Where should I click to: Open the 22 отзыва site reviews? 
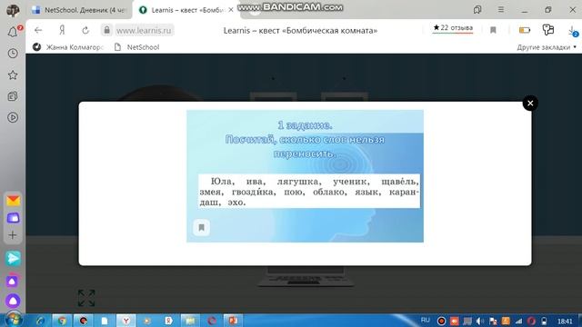click(453, 28)
